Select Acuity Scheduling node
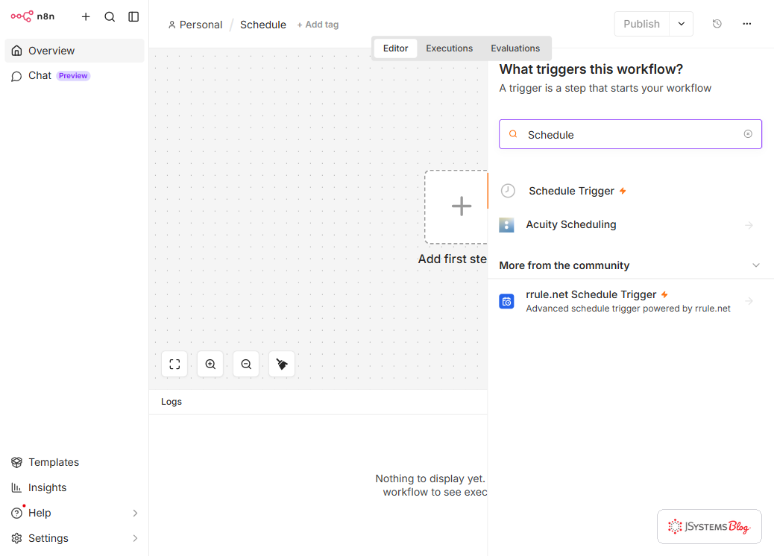Image resolution: width=774 pixels, height=556 pixels. 630,225
